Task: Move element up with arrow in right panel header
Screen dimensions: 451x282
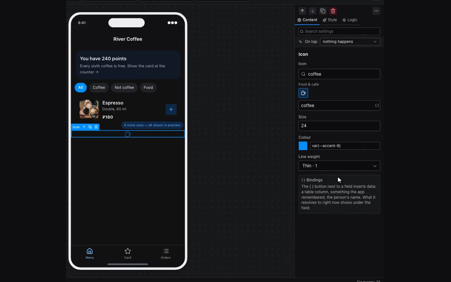Action: coord(302,11)
